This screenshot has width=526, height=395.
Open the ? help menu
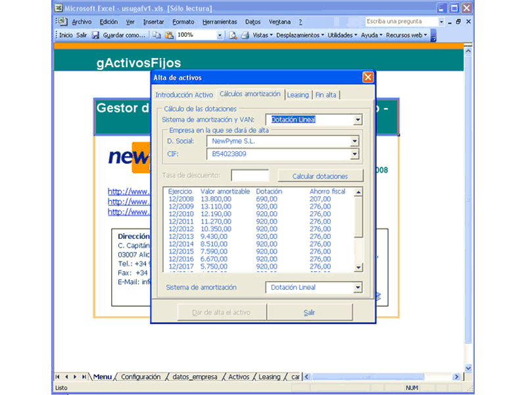tap(300, 22)
